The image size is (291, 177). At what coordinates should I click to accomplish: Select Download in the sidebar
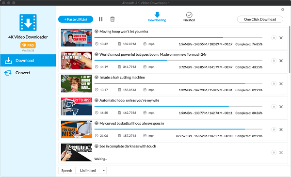pos(28,61)
